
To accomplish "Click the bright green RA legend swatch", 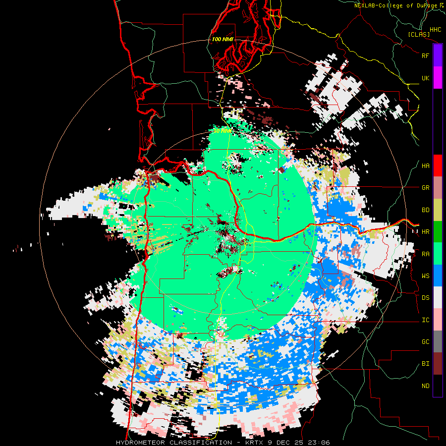I will 438,254.
